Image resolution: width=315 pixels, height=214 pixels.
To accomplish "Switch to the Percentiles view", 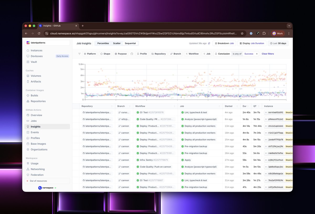I will (103, 43).
